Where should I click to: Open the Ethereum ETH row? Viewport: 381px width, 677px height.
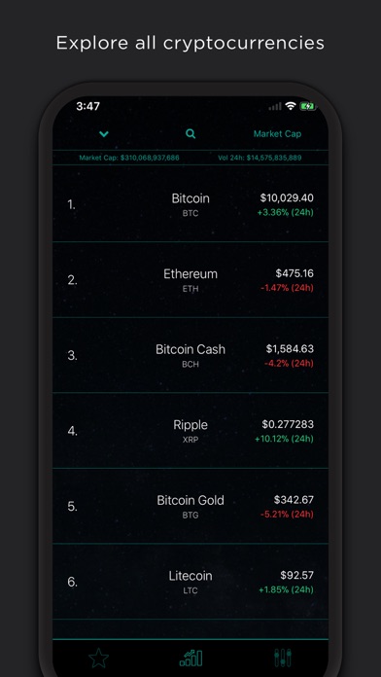tap(190, 280)
